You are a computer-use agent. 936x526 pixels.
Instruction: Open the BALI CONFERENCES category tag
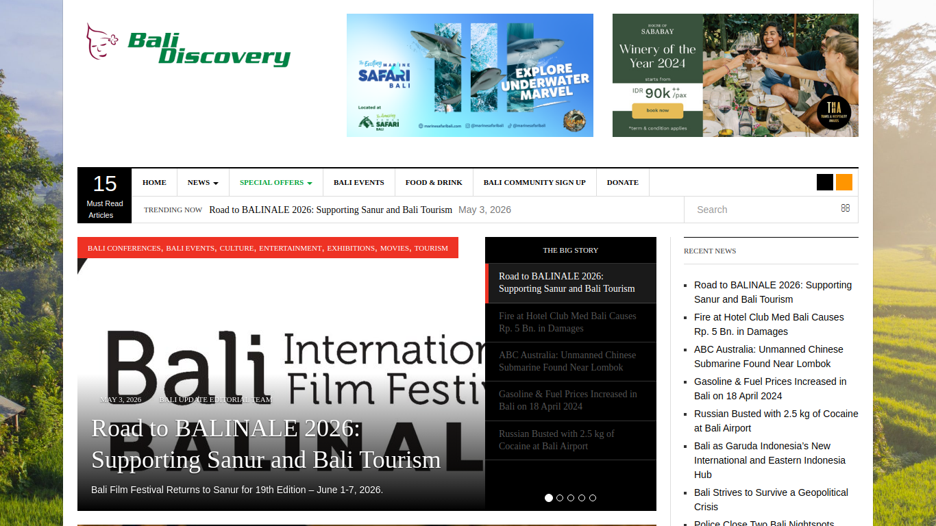tap(124, 248)
